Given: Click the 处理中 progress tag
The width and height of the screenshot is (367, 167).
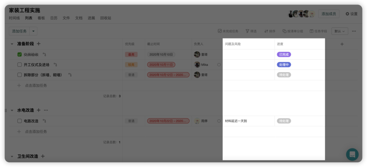Looking at the screenshot, I should click(284, 65).
